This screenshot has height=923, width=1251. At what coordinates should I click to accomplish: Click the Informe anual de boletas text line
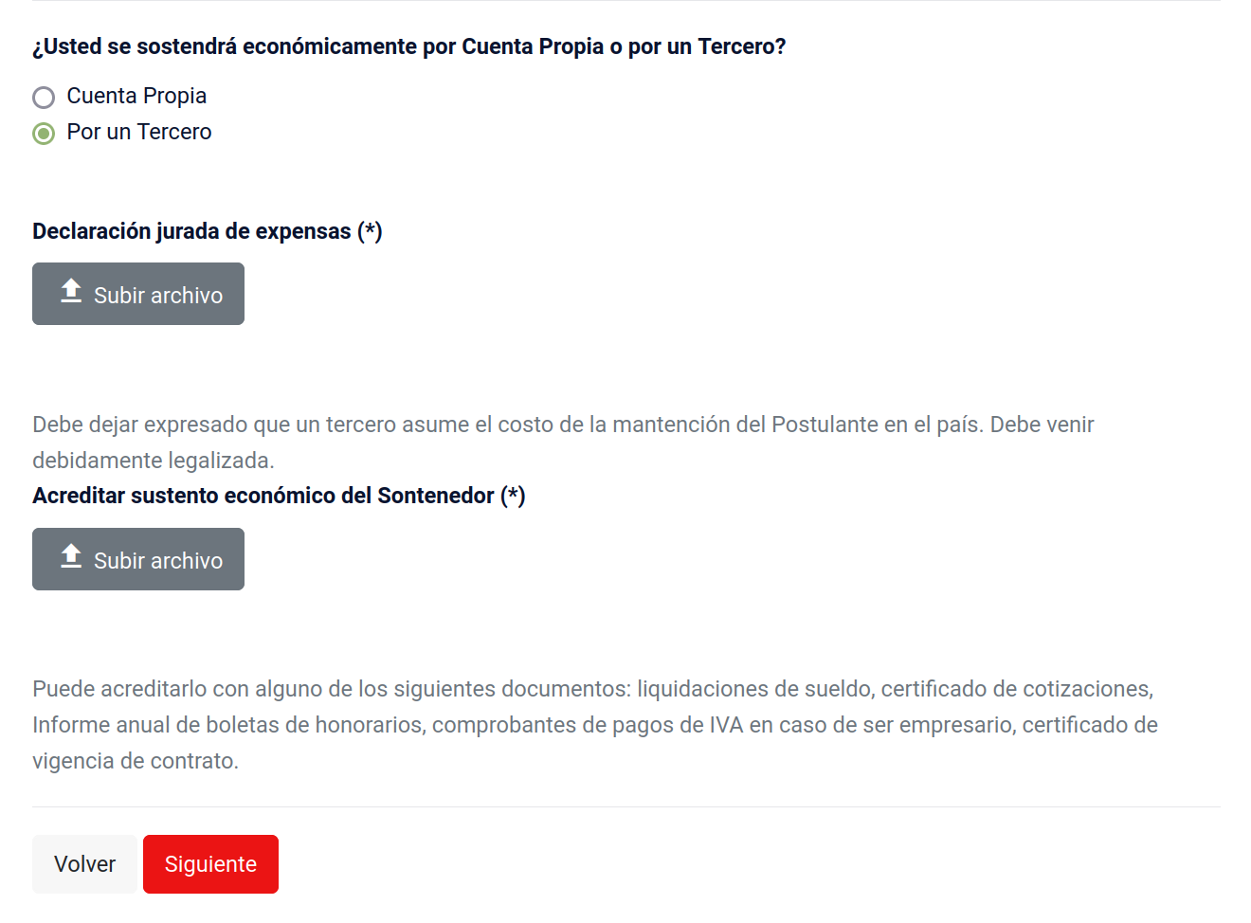pyautogui.click(x=595, y=725)
